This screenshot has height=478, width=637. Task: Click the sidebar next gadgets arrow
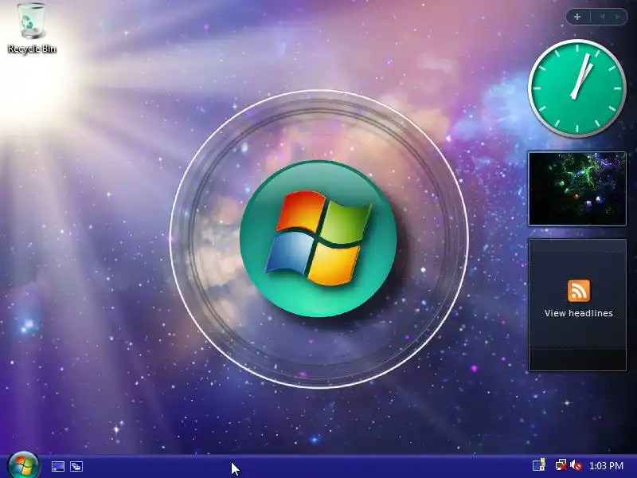point(618,17)
